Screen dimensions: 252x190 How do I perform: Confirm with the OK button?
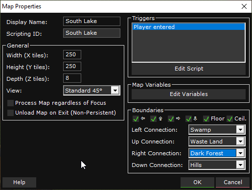coord(197,182)
